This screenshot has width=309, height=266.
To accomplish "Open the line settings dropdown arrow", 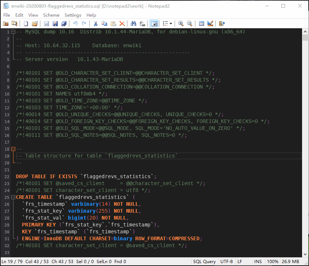I will pyautogui.click(x=171, y=23).
